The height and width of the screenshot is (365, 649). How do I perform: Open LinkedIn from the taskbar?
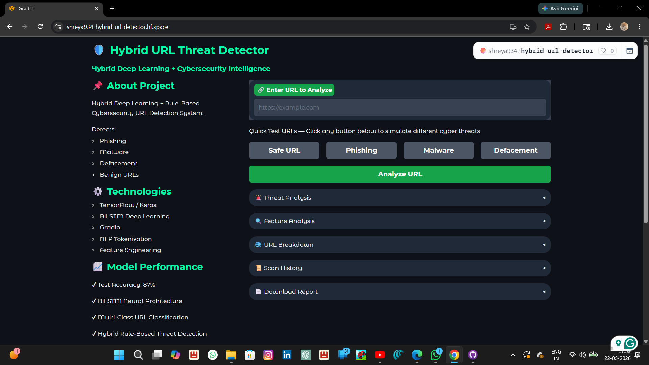click(x=287, y=355)
